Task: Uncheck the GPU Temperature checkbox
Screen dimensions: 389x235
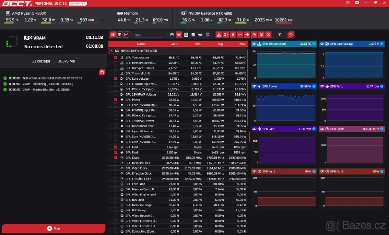Action: pyautogui.click(x=115, y=58)
